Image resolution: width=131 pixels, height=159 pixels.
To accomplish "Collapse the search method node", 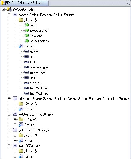I will click(x=9, y=15).
